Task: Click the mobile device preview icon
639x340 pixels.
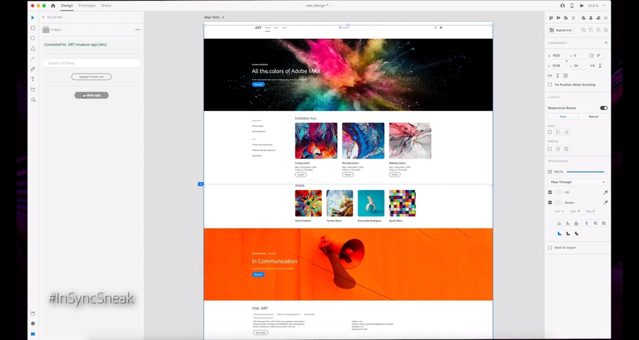Action: 572,5
